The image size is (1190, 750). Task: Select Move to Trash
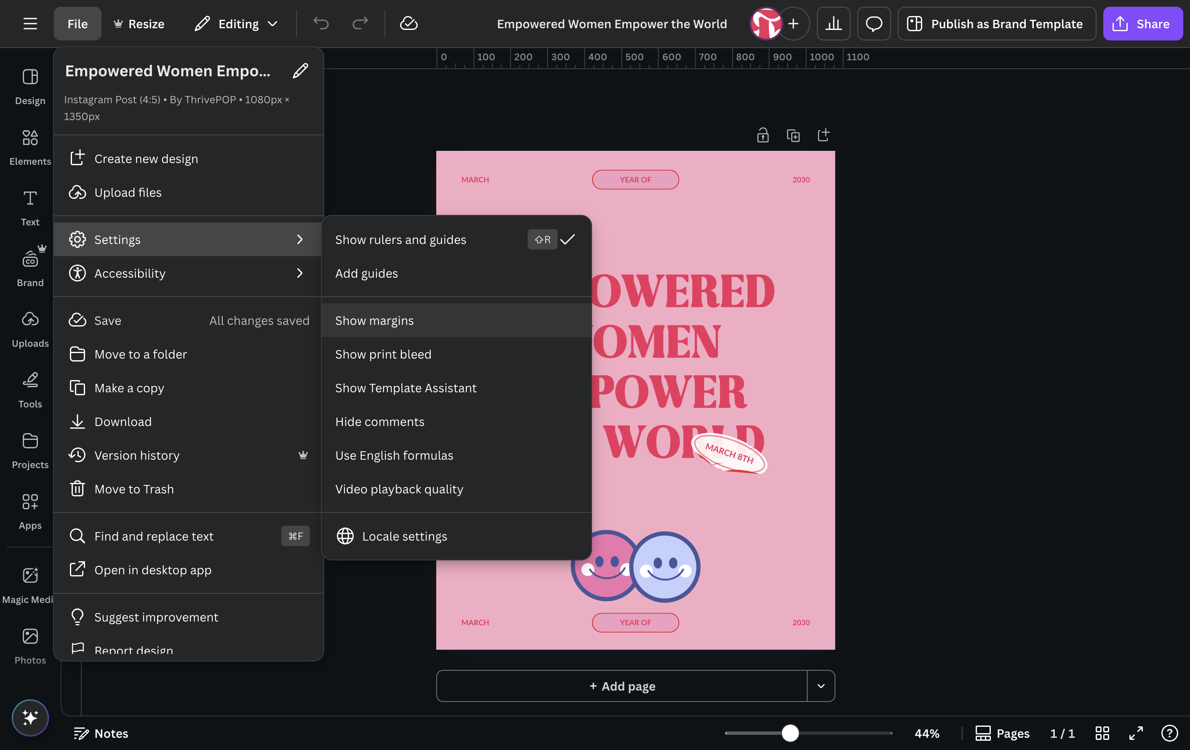click(188, 488)
